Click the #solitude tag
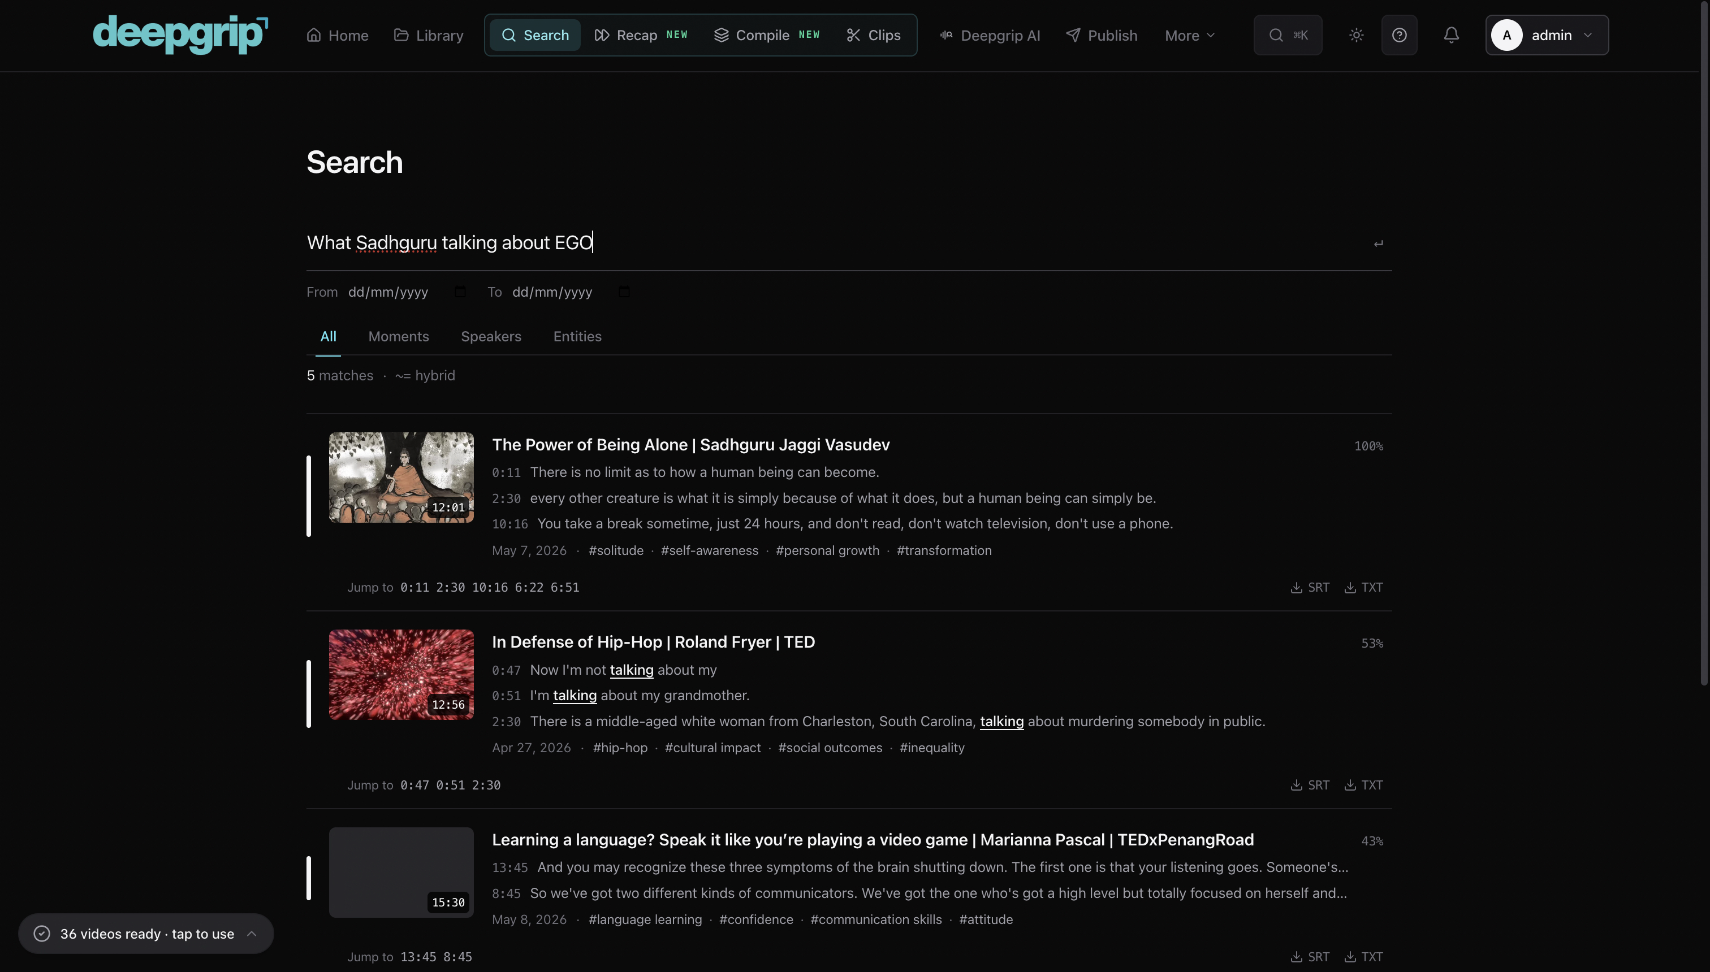The width and height of the screenshot is (1710, 972). click(616, 550)
